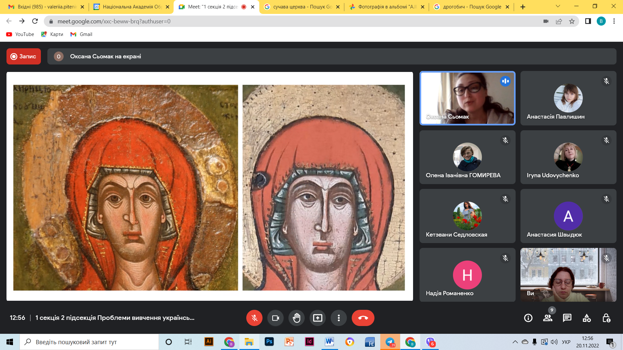Open Microsoft Word from taskbar
The height and width of the screenshot is (350, 623).
coord(329,342)
